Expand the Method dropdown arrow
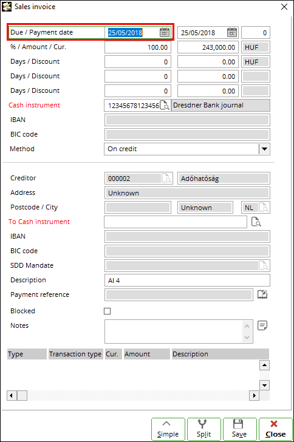 point(264,149)
